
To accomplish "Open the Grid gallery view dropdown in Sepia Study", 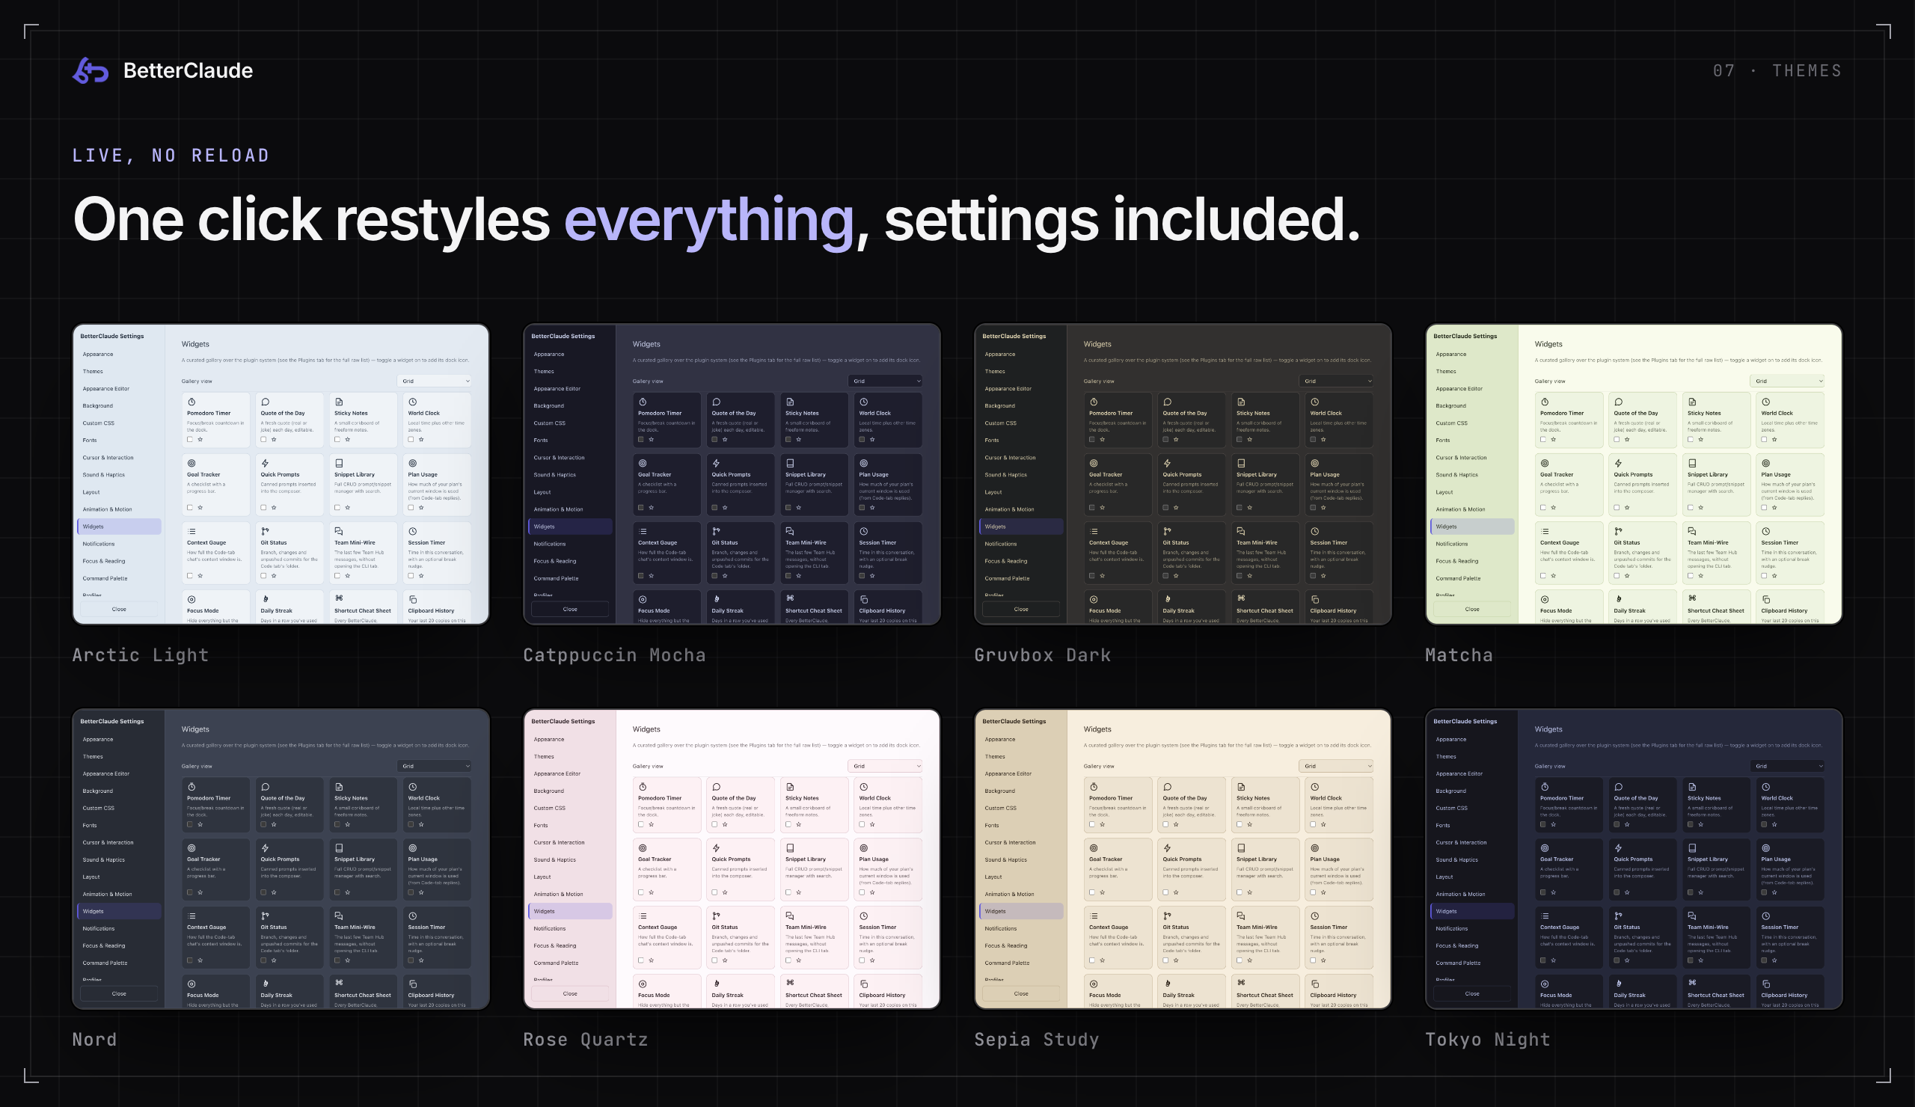I will (1337, 766).
